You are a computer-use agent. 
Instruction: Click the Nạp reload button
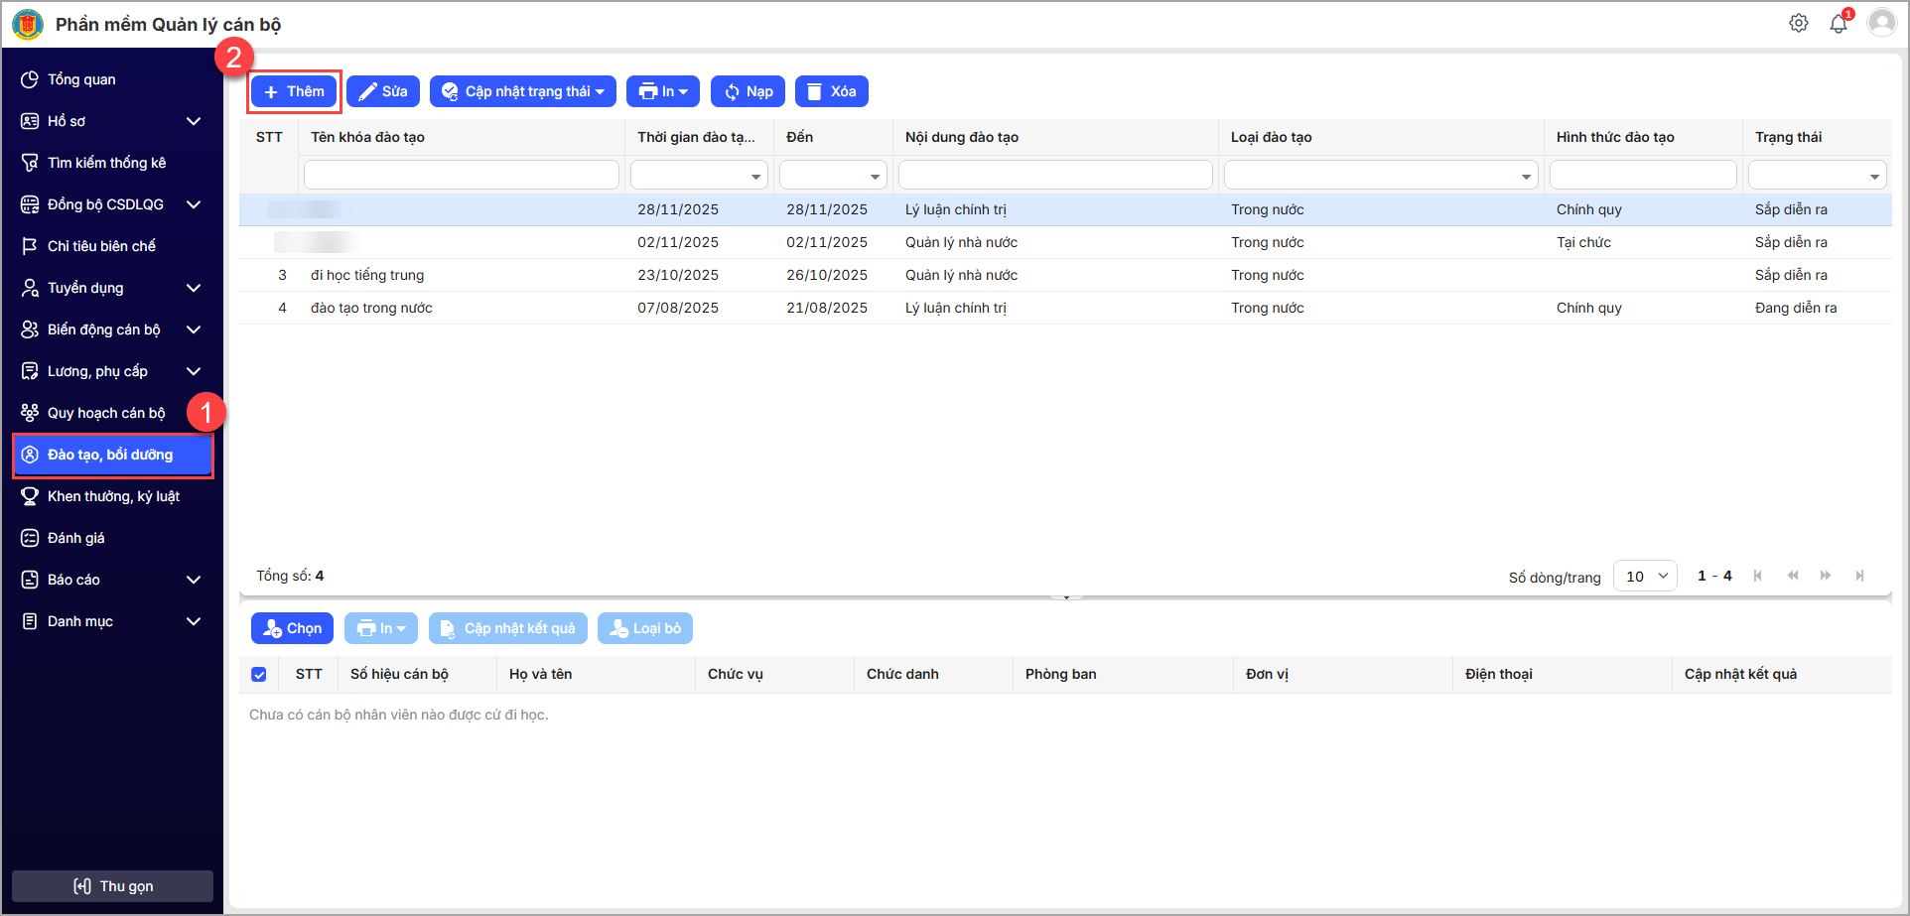[748, 91]
